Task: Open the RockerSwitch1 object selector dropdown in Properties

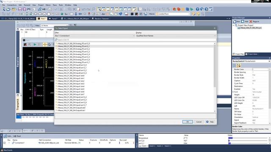Action: click(x=269, y=61)
